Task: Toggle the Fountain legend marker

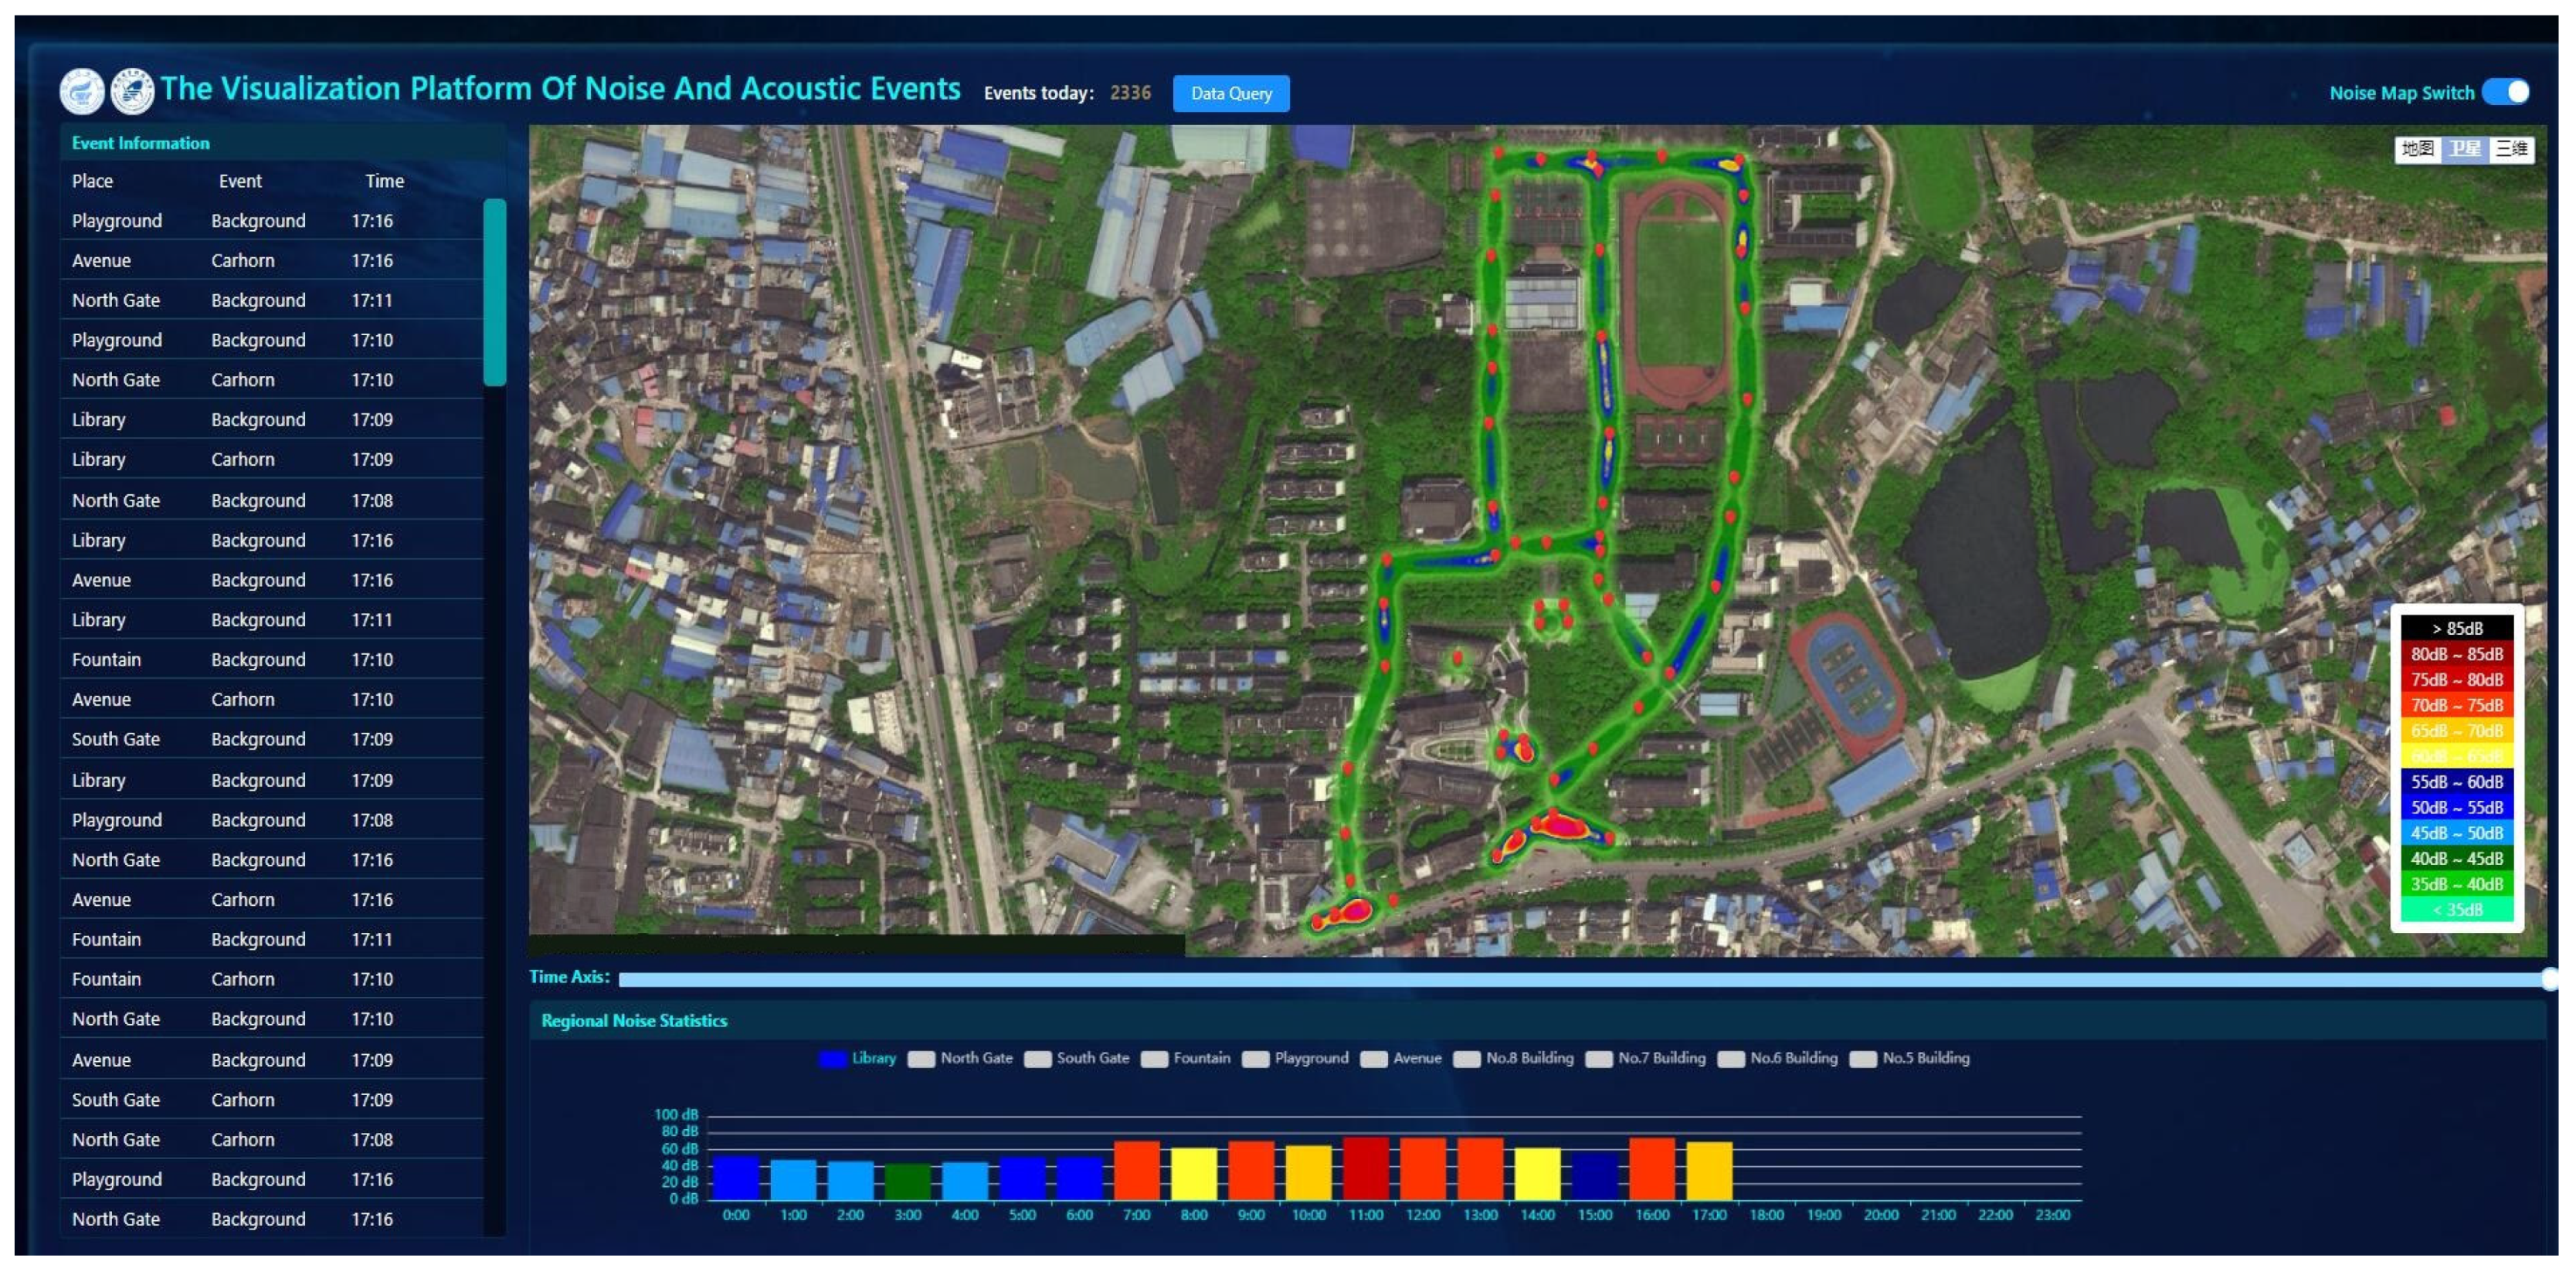Action: coord(1154,1059)
